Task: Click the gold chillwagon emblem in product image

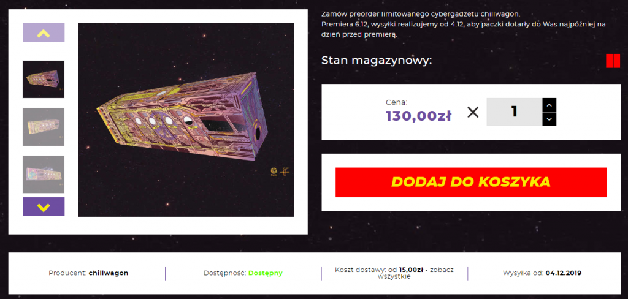Action: [286, 172]
